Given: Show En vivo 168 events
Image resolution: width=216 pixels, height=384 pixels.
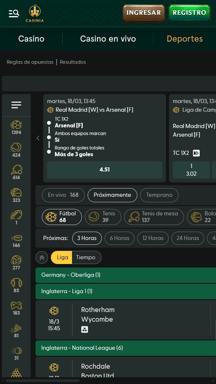Looking at the screenshot, I should (63, 195).
